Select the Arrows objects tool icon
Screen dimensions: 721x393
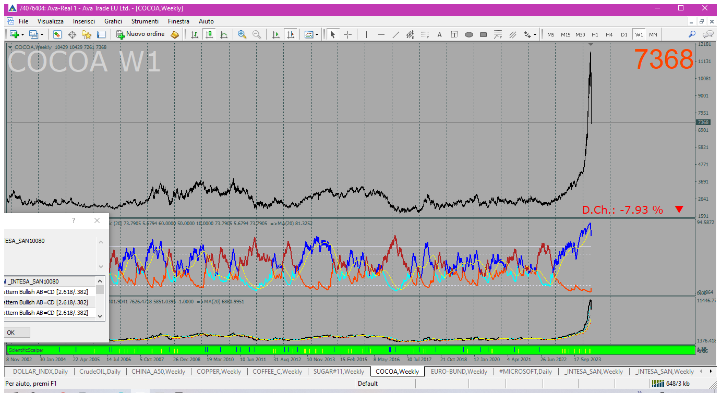(x=527, y=34)
